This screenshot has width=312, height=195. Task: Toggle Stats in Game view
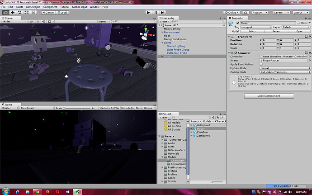[139, 108]
